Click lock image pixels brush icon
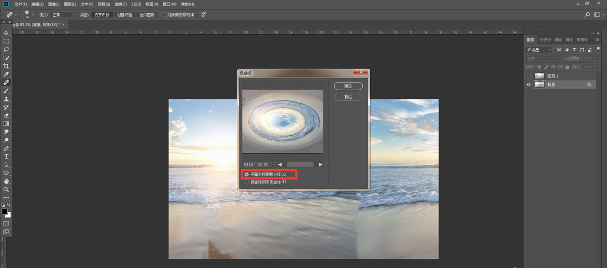This screenshot has width=607, height=268. (x=546, y=67)
